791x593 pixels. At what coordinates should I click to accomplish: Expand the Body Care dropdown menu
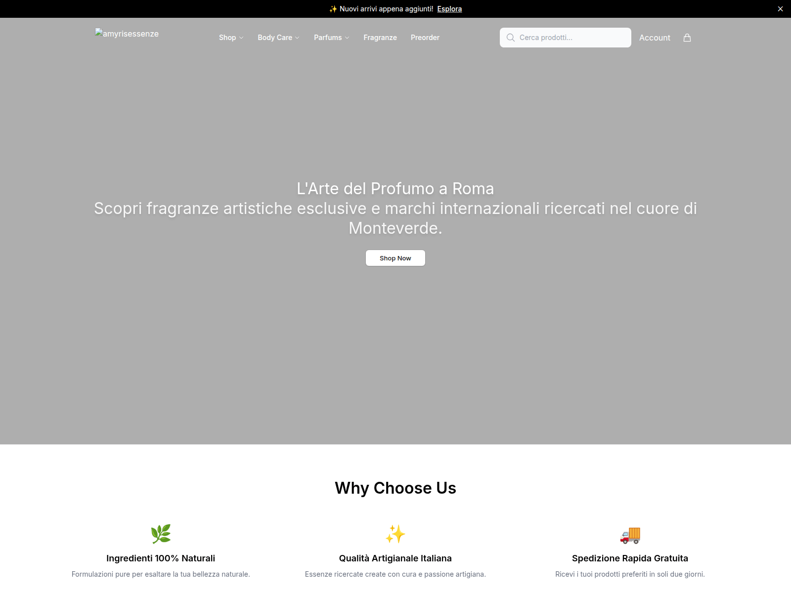tap(279, 38)
